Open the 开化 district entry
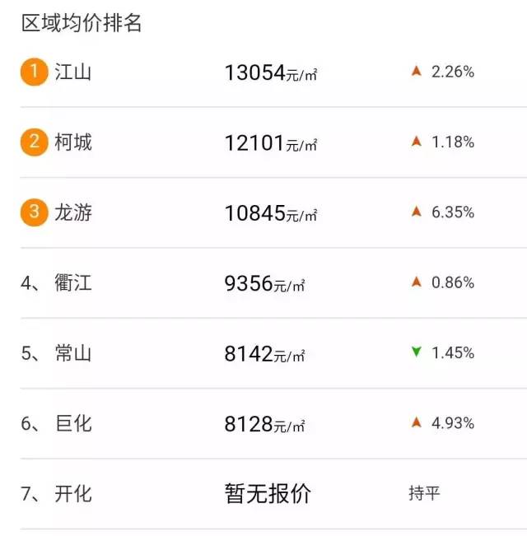The image size is (527, 536). click(72, 494)
